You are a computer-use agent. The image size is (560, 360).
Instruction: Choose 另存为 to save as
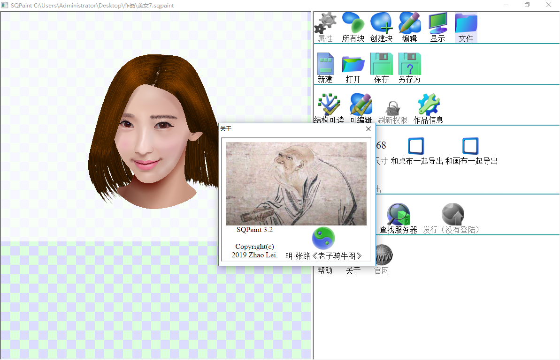tap(409, 67)
